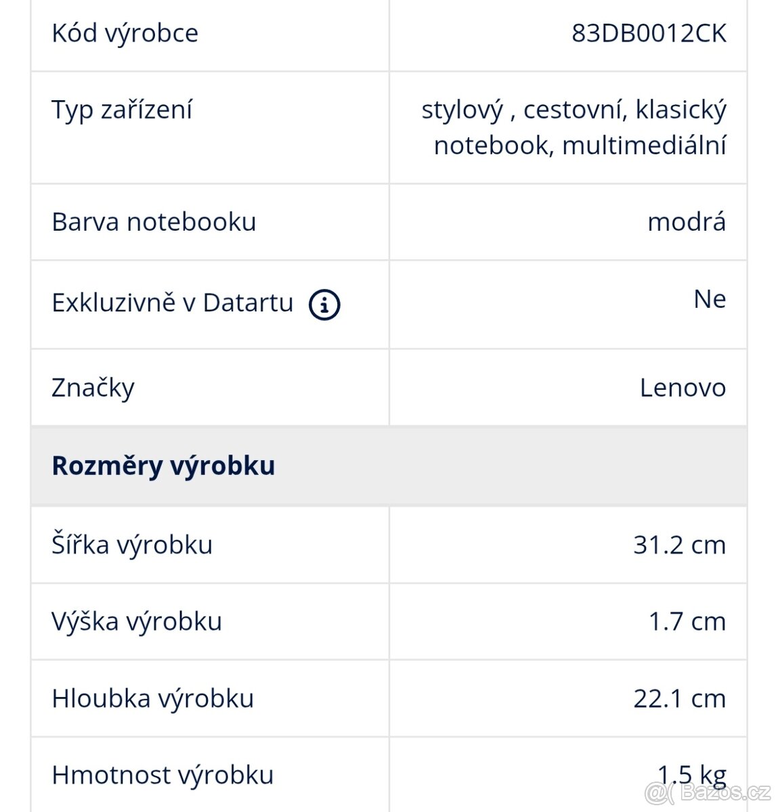The height and width of the screenshot is (812, 778).
Task: Click the Bazos.cz watermark logo
Action: coord(708,792)
